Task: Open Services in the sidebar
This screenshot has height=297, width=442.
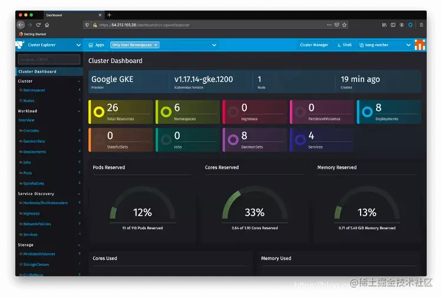Action: click(30, 235)
